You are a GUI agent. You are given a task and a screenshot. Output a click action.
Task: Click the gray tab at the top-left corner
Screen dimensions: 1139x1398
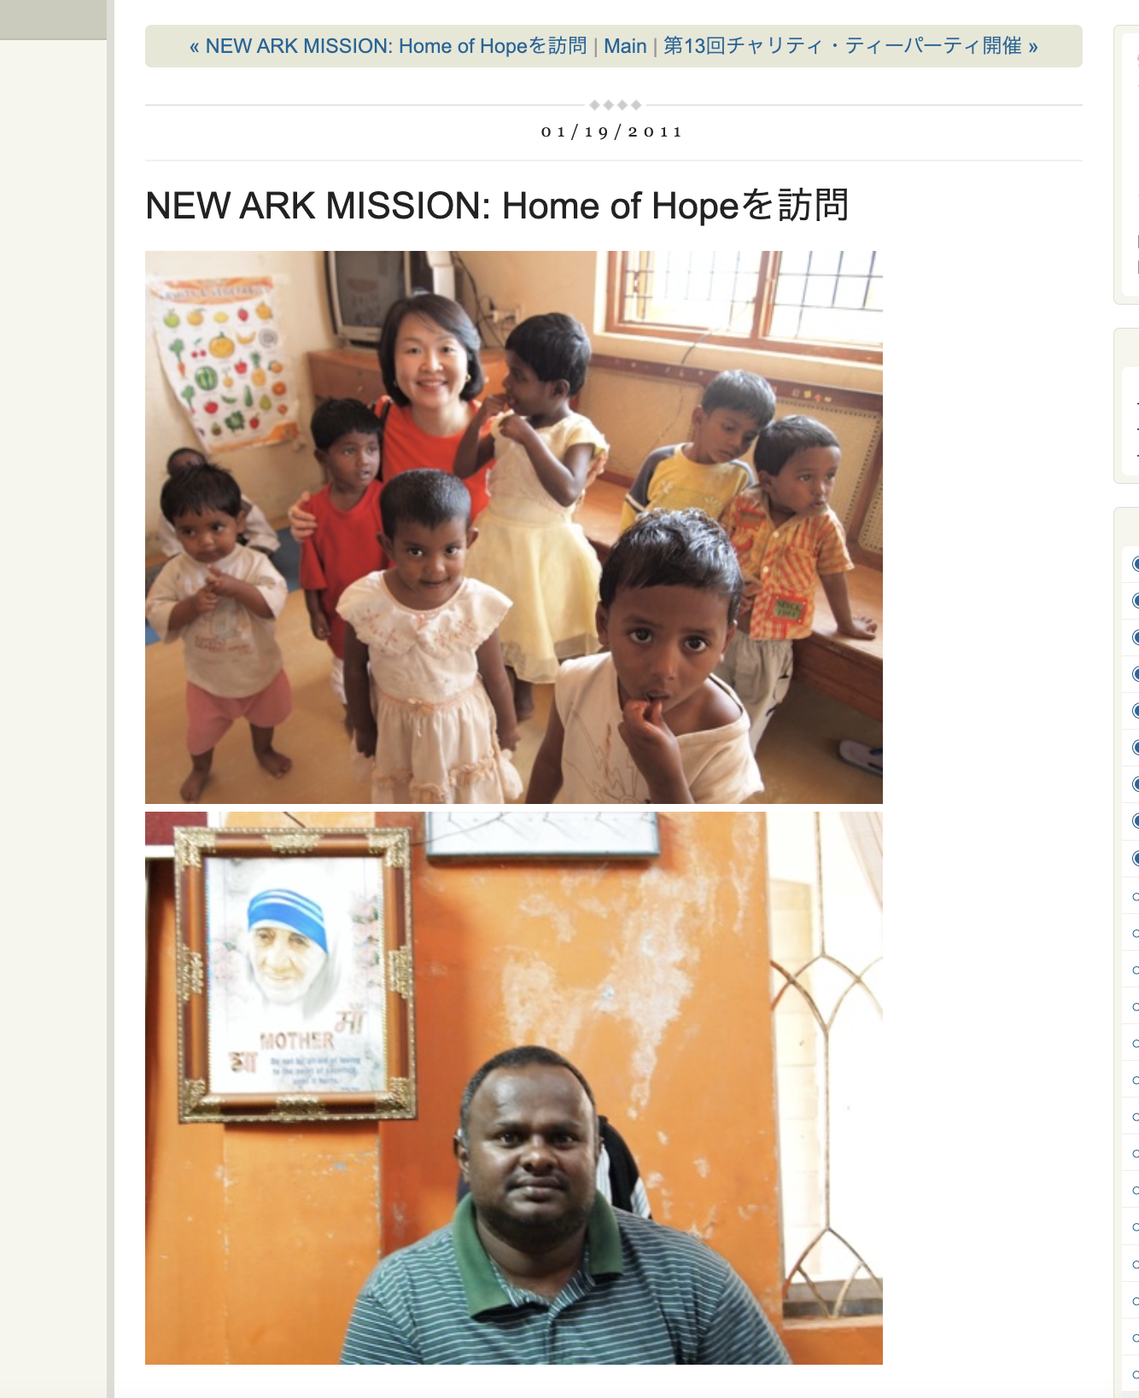53,20
